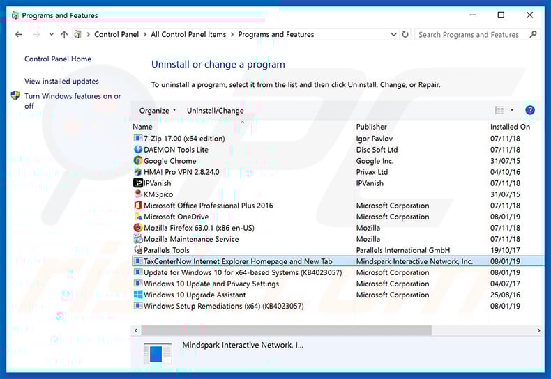Click the horizontal scrollbar thumb
551x379 pixels.
click(286, 330)
